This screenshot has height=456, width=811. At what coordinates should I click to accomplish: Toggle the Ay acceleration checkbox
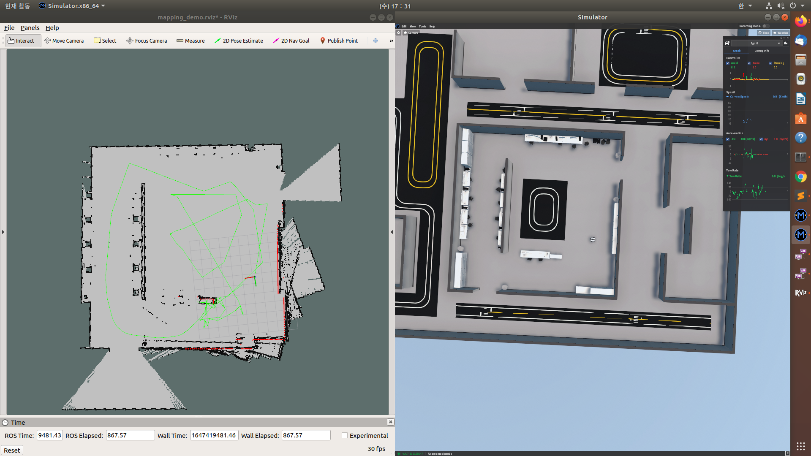pos(761,139)
